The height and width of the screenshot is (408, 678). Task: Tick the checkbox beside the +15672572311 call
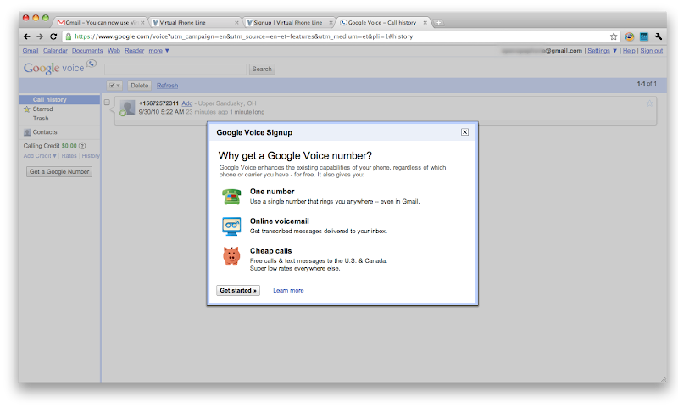(107, 103)
